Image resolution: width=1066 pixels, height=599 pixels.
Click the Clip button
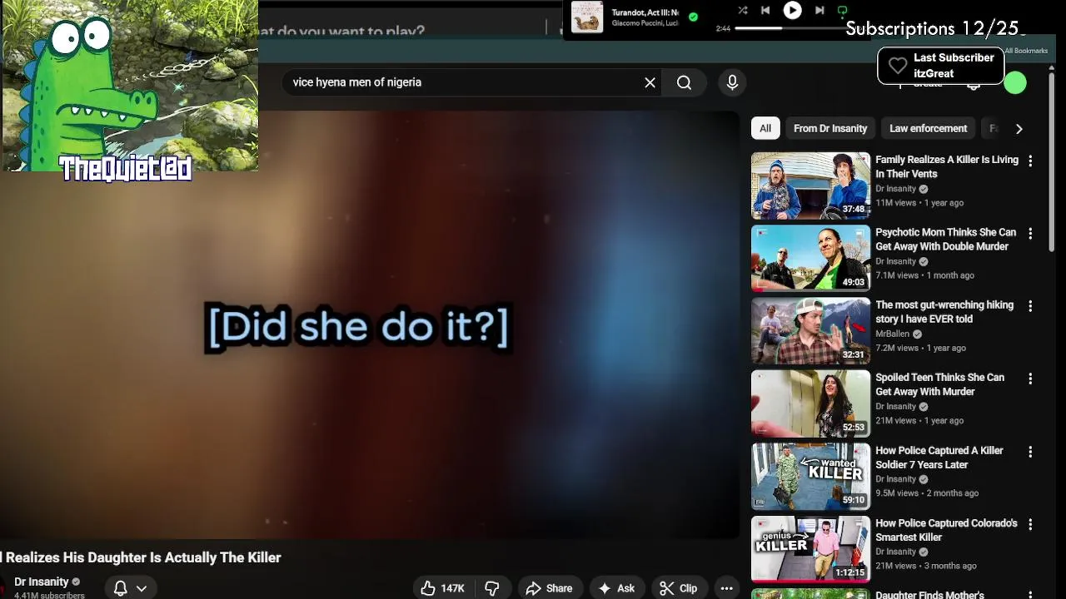[679, 588]
